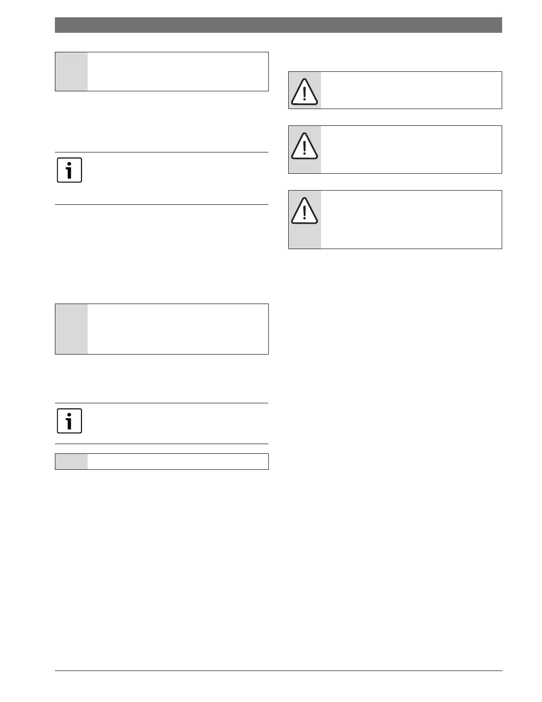Click gray strip below third warning triangle

click(305, 237)
